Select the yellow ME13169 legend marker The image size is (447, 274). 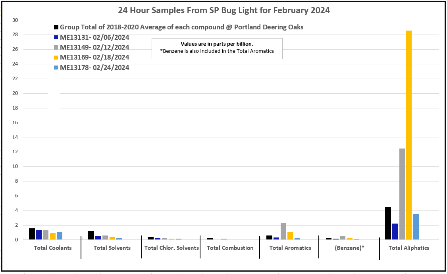coord(56,58)
